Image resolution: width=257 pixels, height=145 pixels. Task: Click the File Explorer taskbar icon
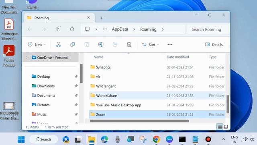[x=92, y=139]
